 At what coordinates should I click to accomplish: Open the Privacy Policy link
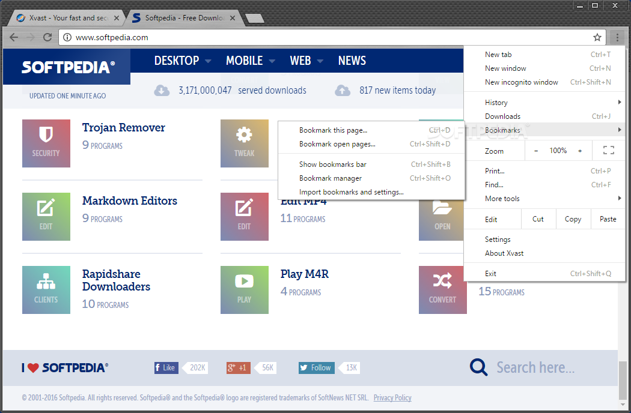[392, 398]
